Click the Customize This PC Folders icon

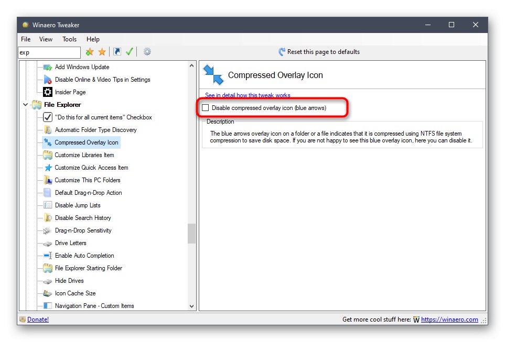click(x=48, y=180)
